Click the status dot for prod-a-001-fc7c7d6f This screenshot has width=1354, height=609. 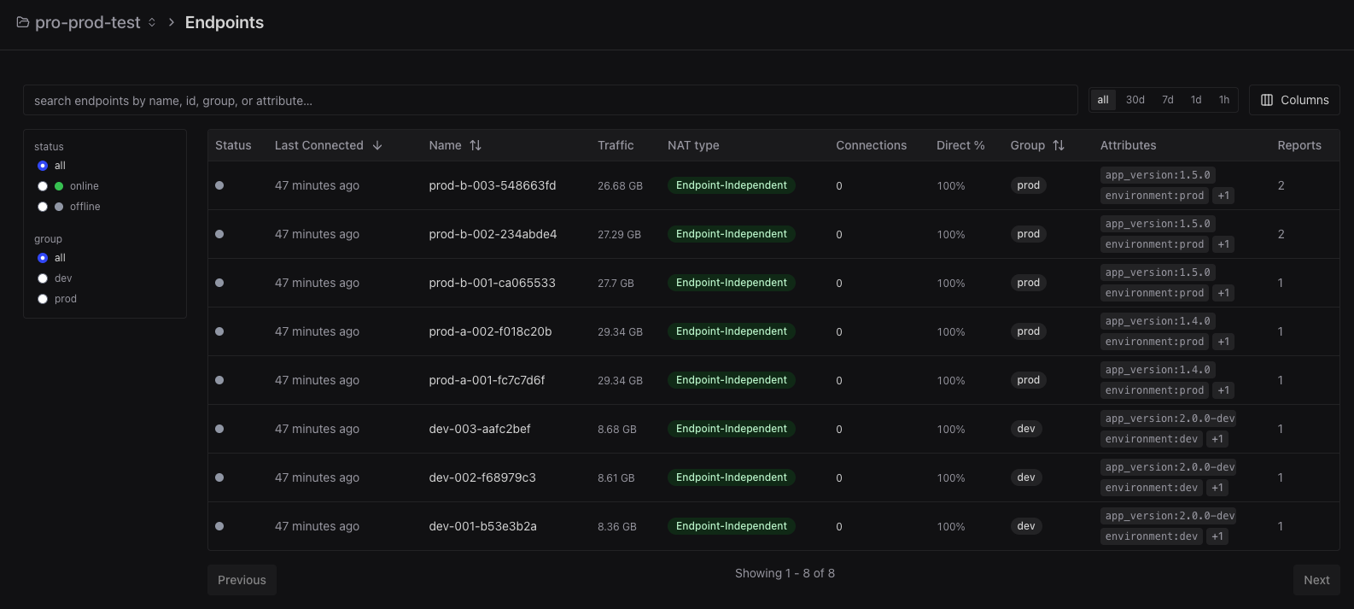[x=219, y=380]
